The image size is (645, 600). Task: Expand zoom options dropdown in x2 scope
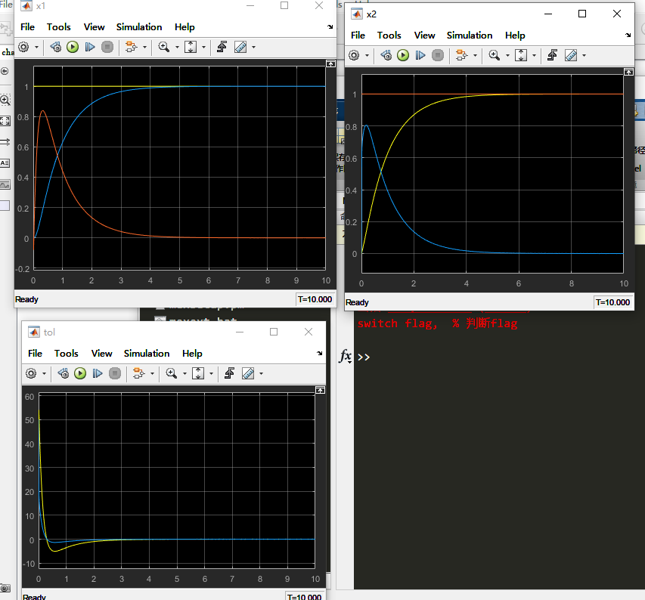(x=507, y=55)
